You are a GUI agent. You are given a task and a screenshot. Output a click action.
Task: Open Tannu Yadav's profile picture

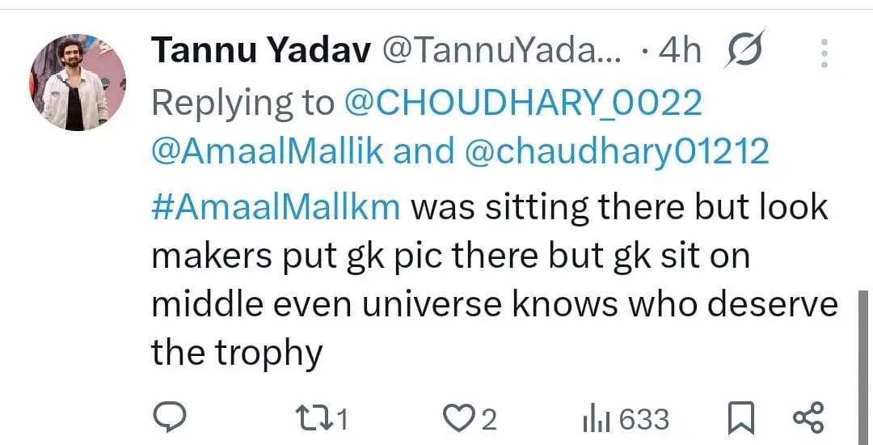[78, 82]
